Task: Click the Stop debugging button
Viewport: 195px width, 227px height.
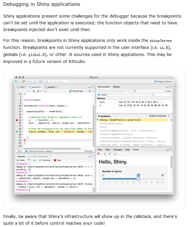Action: [57, 160]
